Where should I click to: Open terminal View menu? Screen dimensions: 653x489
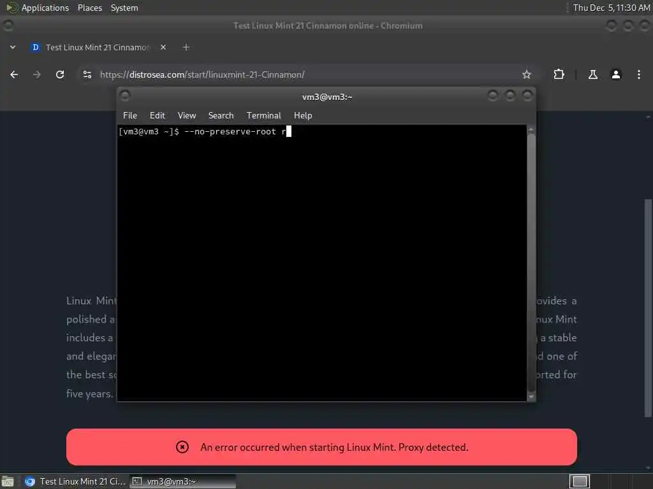(187, 116)
